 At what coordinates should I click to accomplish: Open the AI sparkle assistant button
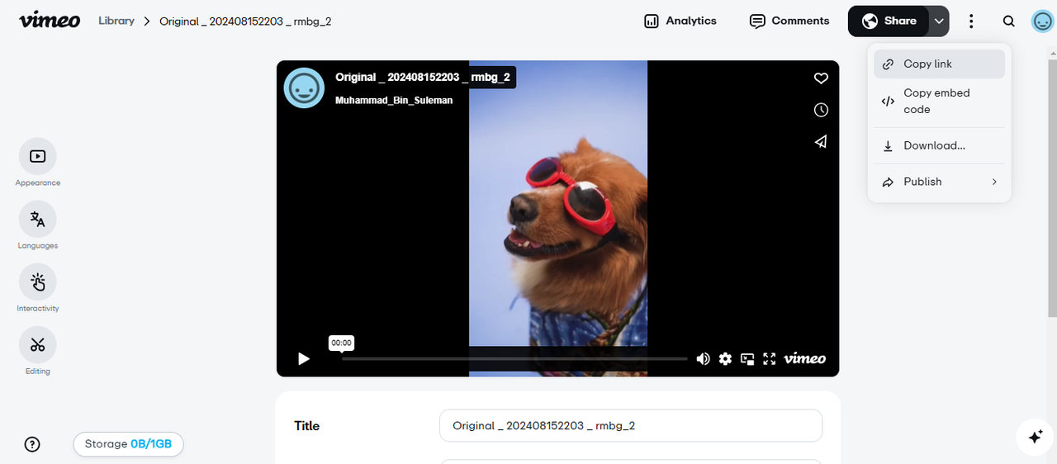1036,438
